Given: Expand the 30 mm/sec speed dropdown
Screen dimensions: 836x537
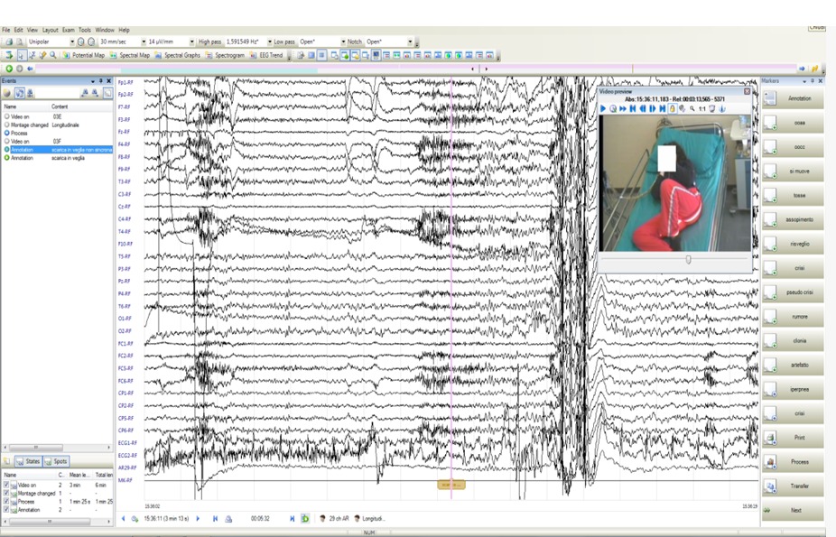Looking at the screenshot, I should click(142, 42).
